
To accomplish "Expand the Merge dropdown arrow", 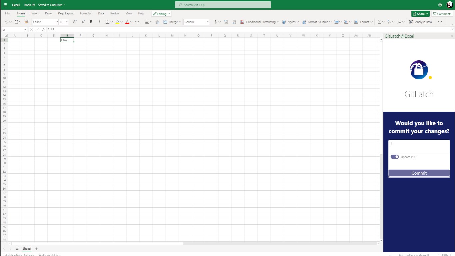I will pyautogui.click(x=180, y=22).
